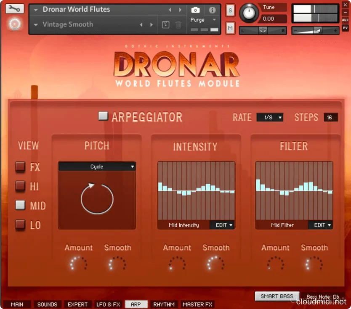Switch to the LFO & FX tab
This screenshot has height=309, width=351.
[x=108, y=304]
